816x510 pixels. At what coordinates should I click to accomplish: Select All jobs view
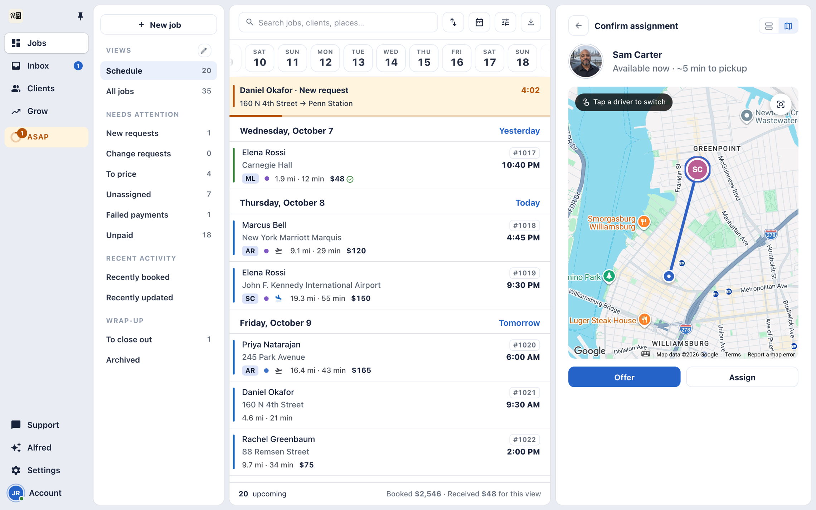[x=159, y=91]
